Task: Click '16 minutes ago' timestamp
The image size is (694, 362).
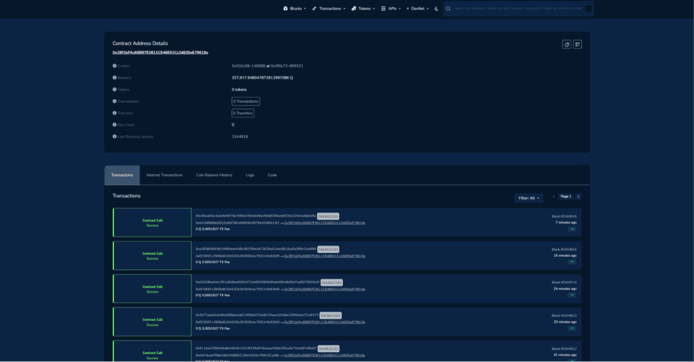Action: tap(565, 256)
